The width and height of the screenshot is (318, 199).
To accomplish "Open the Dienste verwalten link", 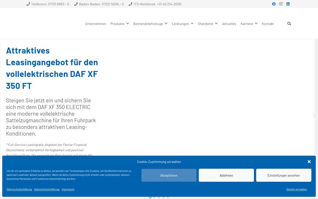I will (296, 189).
